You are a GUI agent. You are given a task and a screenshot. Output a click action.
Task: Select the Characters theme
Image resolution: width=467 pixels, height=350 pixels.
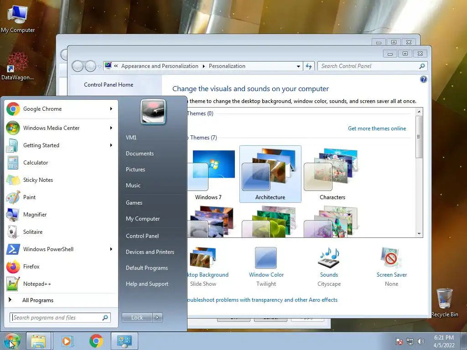[332, 174]
